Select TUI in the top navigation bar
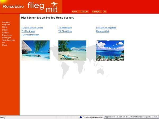The height and width of the screenshot is (119, 159). pos(105,12)
